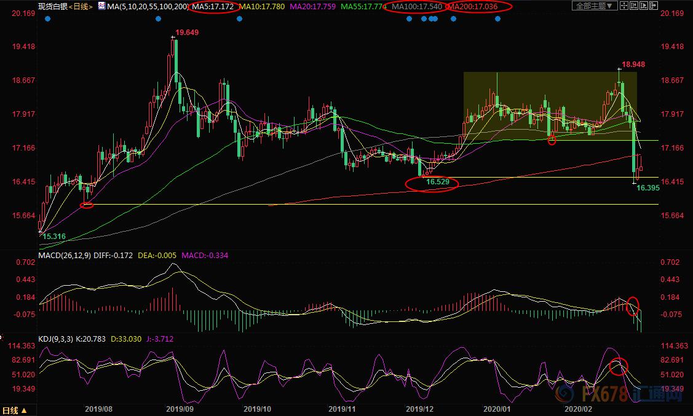Click the 2019/08 date label
The height and width of the screenshot is (416, 693).
point(98,409)
